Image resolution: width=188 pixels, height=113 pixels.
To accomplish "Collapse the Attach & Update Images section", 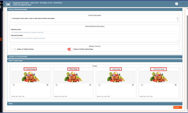I will (180, 61).
